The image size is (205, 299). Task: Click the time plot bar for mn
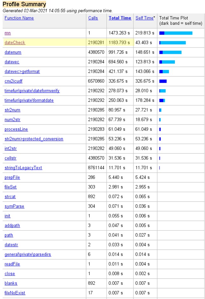tap(176, 33)
